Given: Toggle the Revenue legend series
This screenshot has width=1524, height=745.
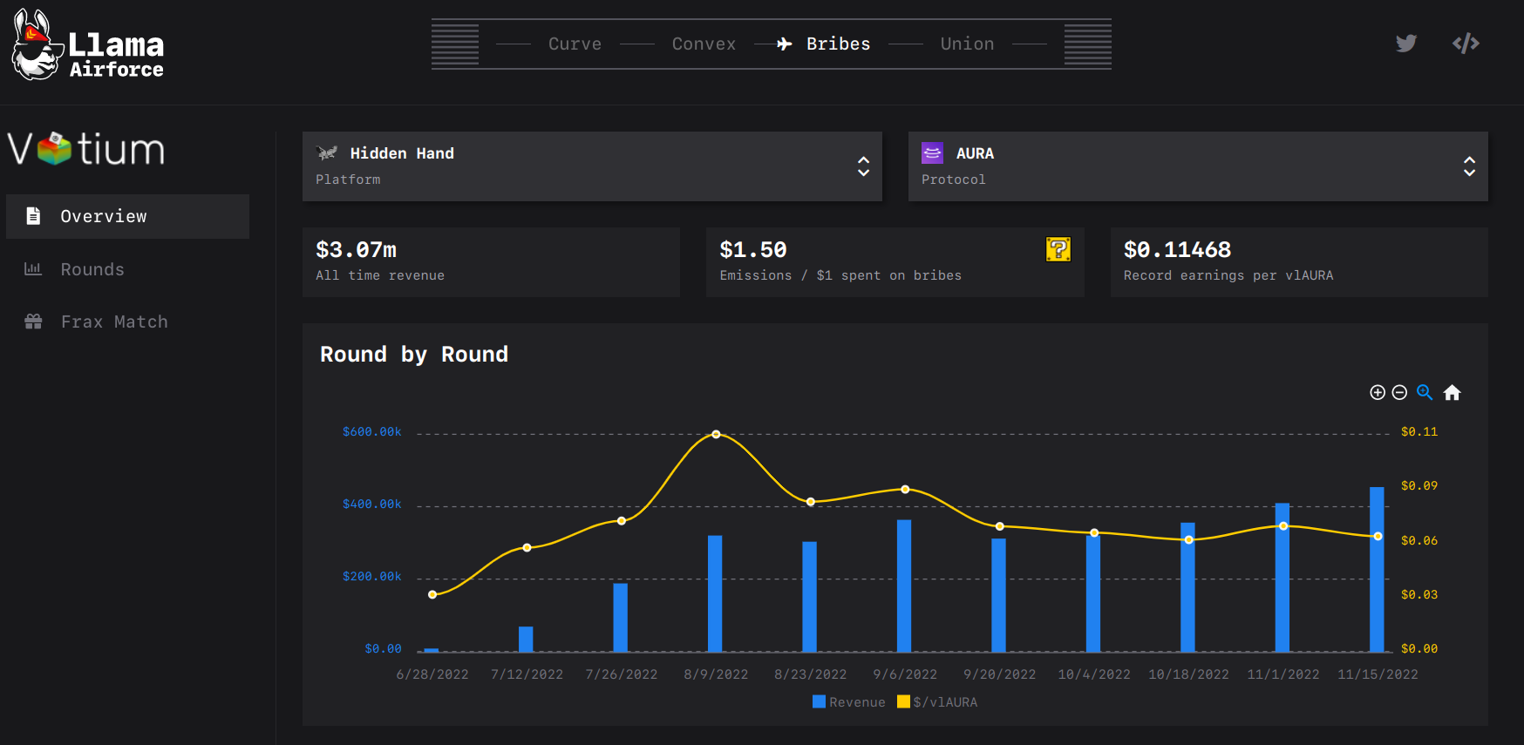Looking at the screenshot, I should 848,702.
